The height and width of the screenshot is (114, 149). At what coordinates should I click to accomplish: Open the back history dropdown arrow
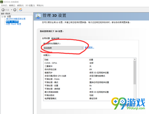pyautogui.click(x=11, y=10)
